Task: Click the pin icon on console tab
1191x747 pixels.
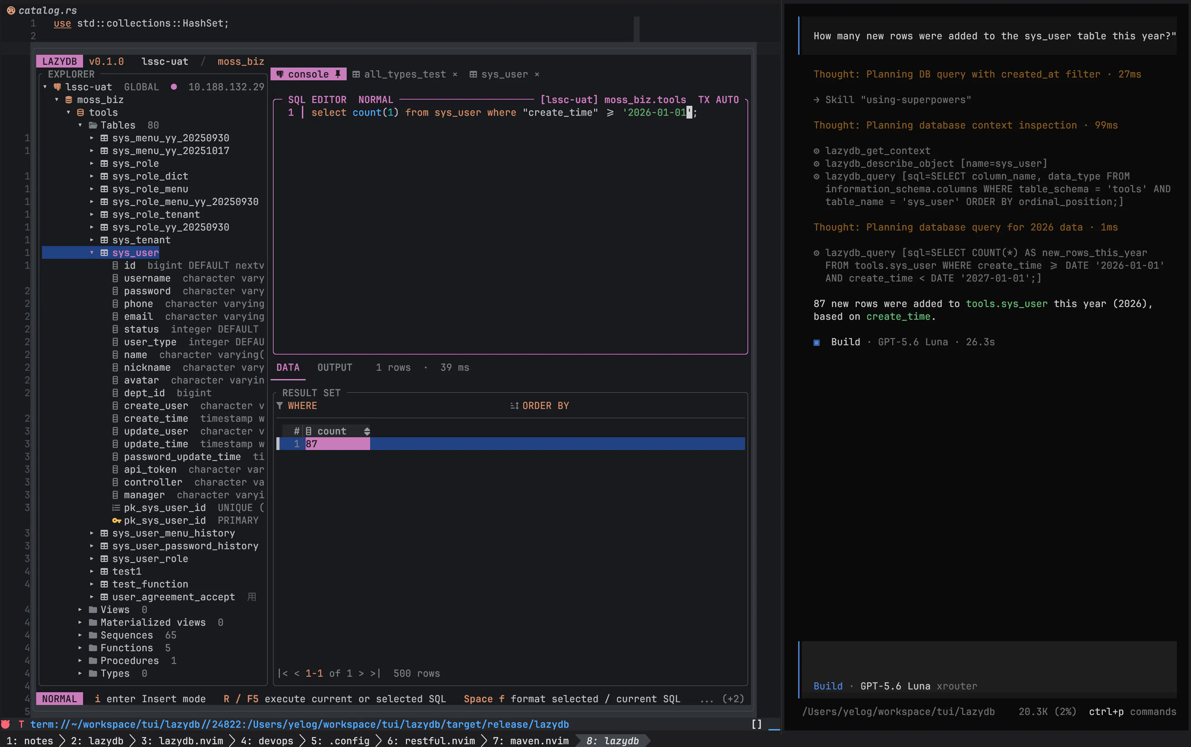Action: coord(338,74)
